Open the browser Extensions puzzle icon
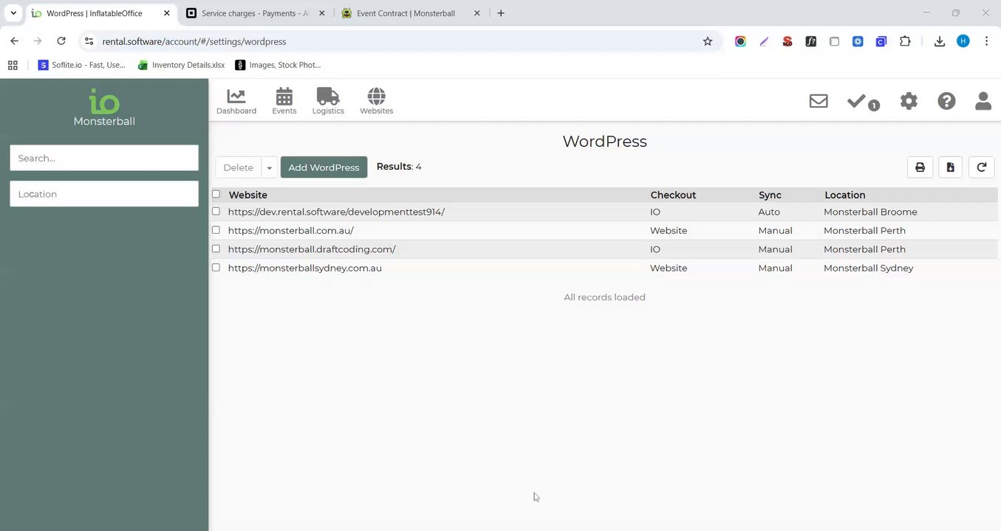 click(905, 41)
